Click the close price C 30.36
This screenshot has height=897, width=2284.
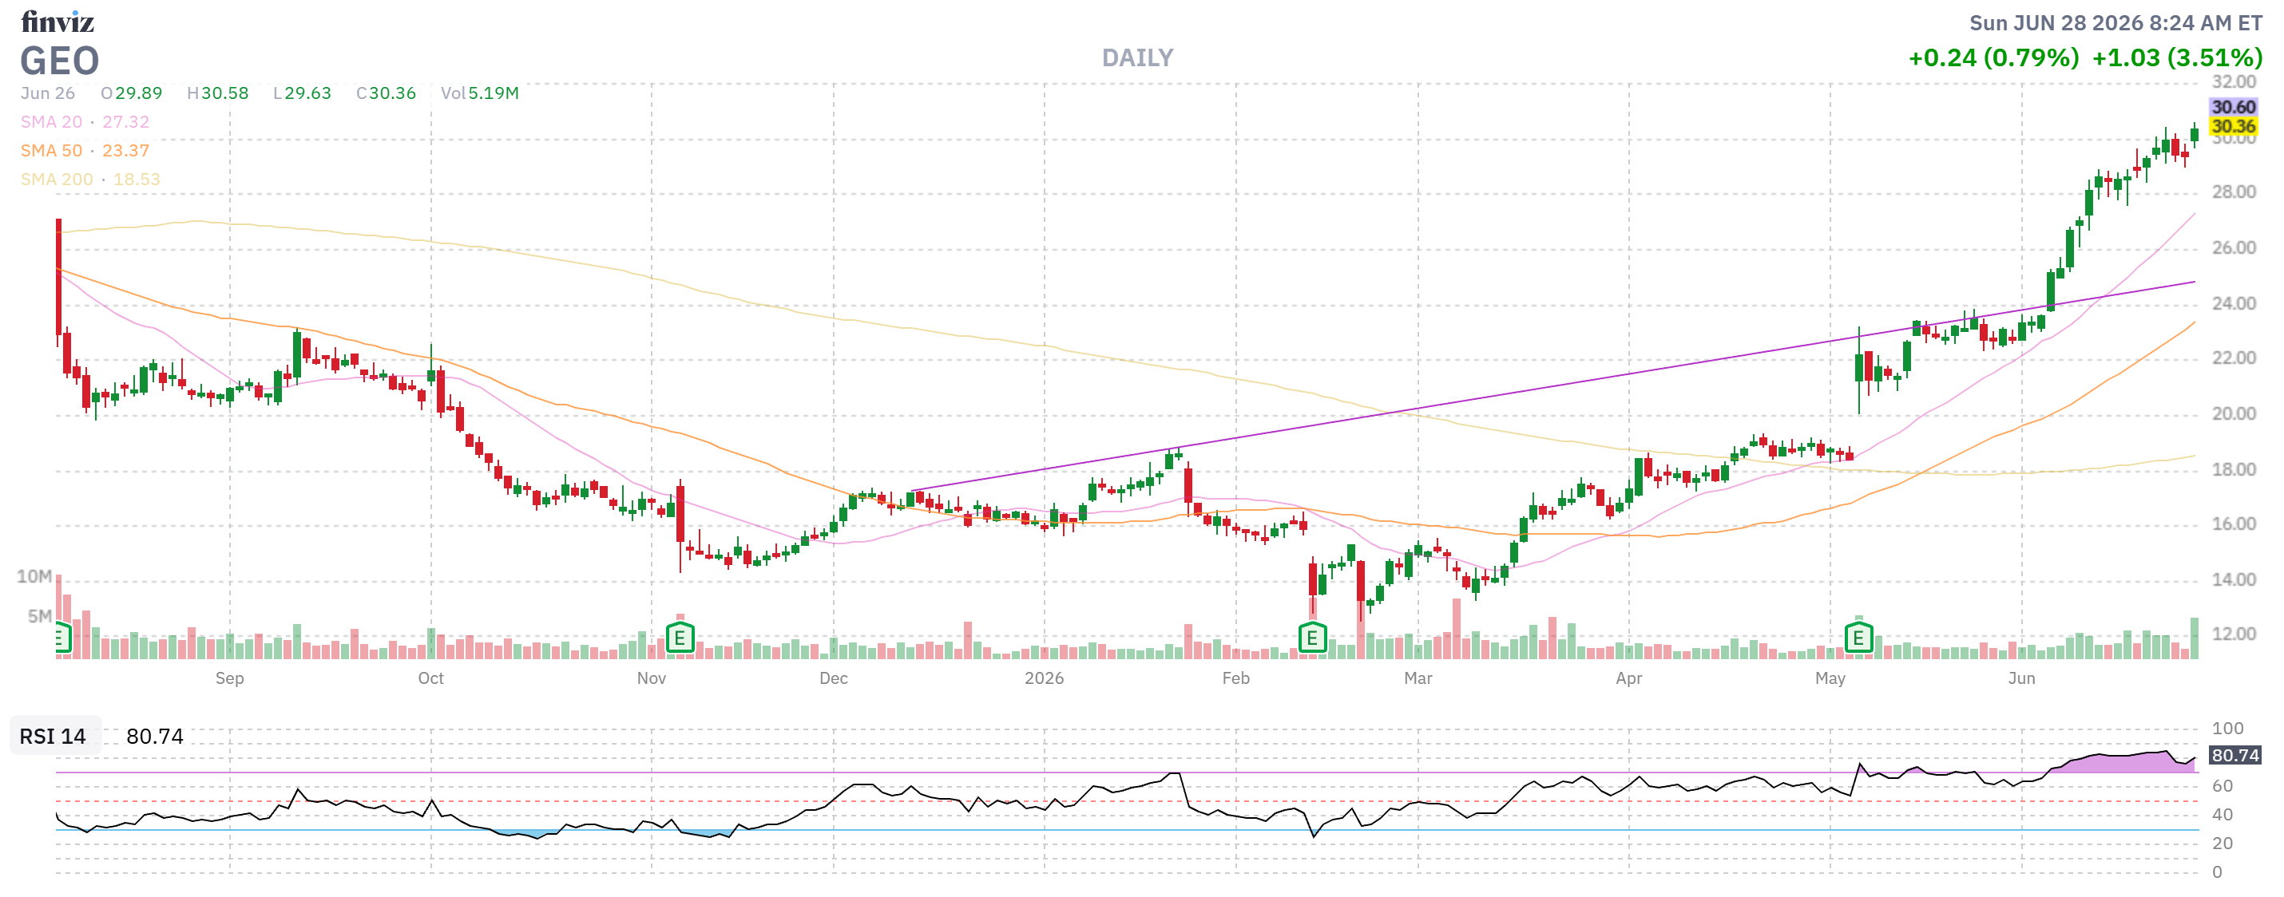[387, 93]
